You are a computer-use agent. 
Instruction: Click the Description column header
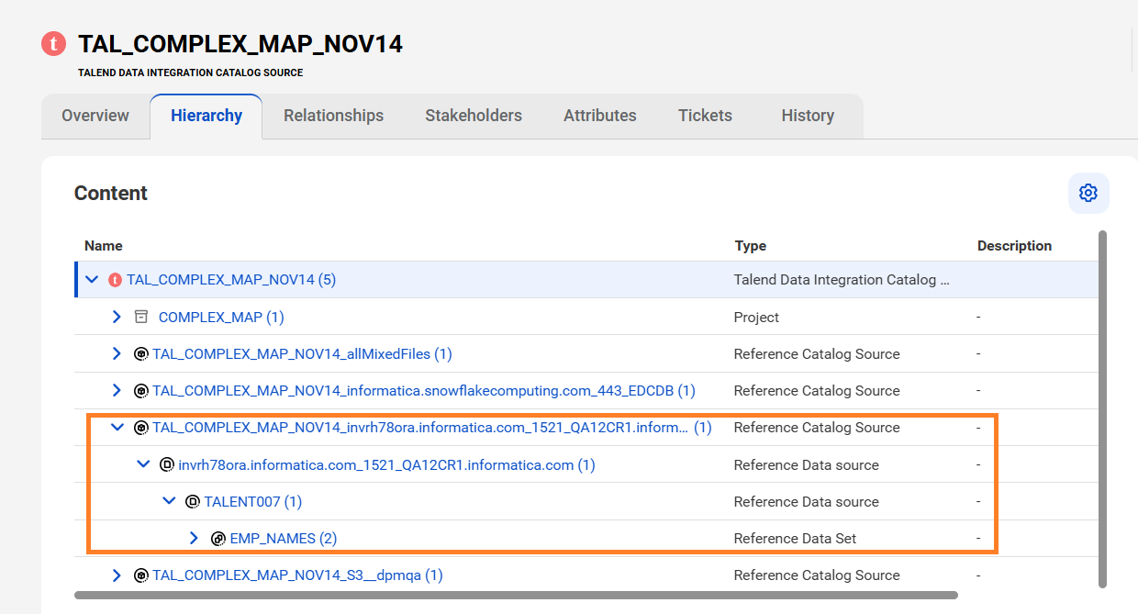(x=1014, y=246)
